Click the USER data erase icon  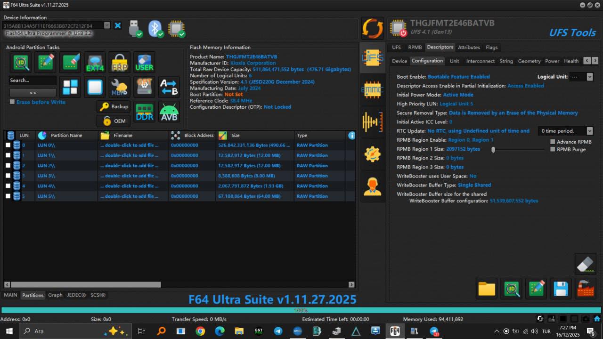[x=144, y=62]
